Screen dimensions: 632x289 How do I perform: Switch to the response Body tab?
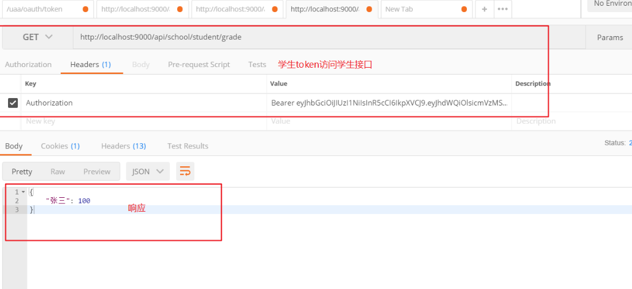[14, 146]
